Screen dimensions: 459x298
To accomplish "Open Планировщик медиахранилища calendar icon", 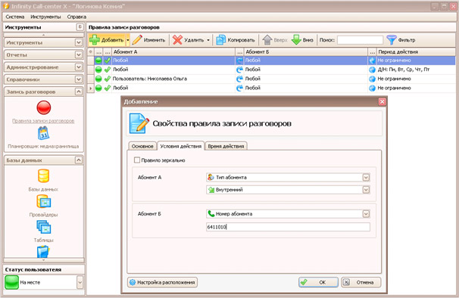I will click(x=44, y=133).
